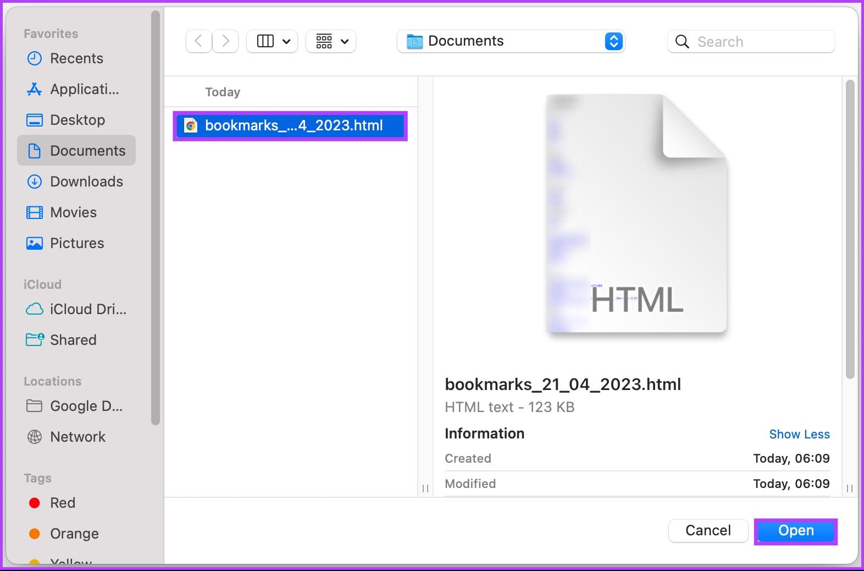Select Movies in the sidebar
Screen dimensions: 864x571
[76, 212]
